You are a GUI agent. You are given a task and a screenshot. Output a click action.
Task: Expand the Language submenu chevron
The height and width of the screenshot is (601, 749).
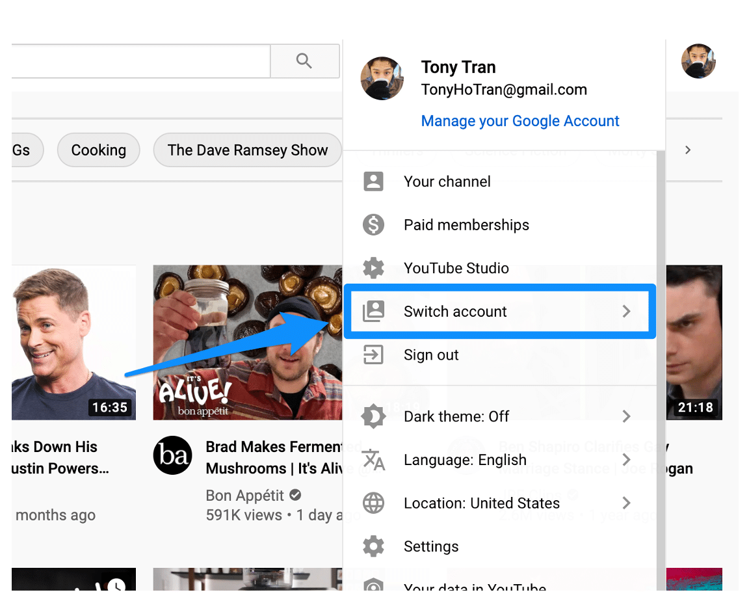(626, 460)
